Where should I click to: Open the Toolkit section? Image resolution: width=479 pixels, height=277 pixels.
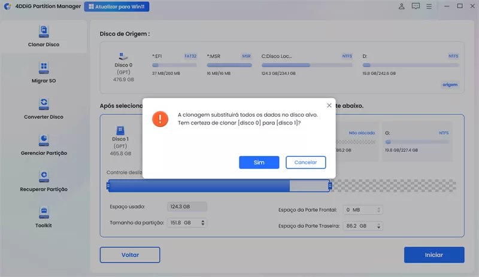(44, 217)
